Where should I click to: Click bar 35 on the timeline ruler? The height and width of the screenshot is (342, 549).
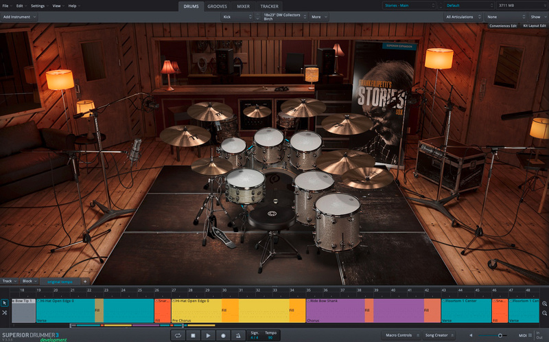[308, 290]
